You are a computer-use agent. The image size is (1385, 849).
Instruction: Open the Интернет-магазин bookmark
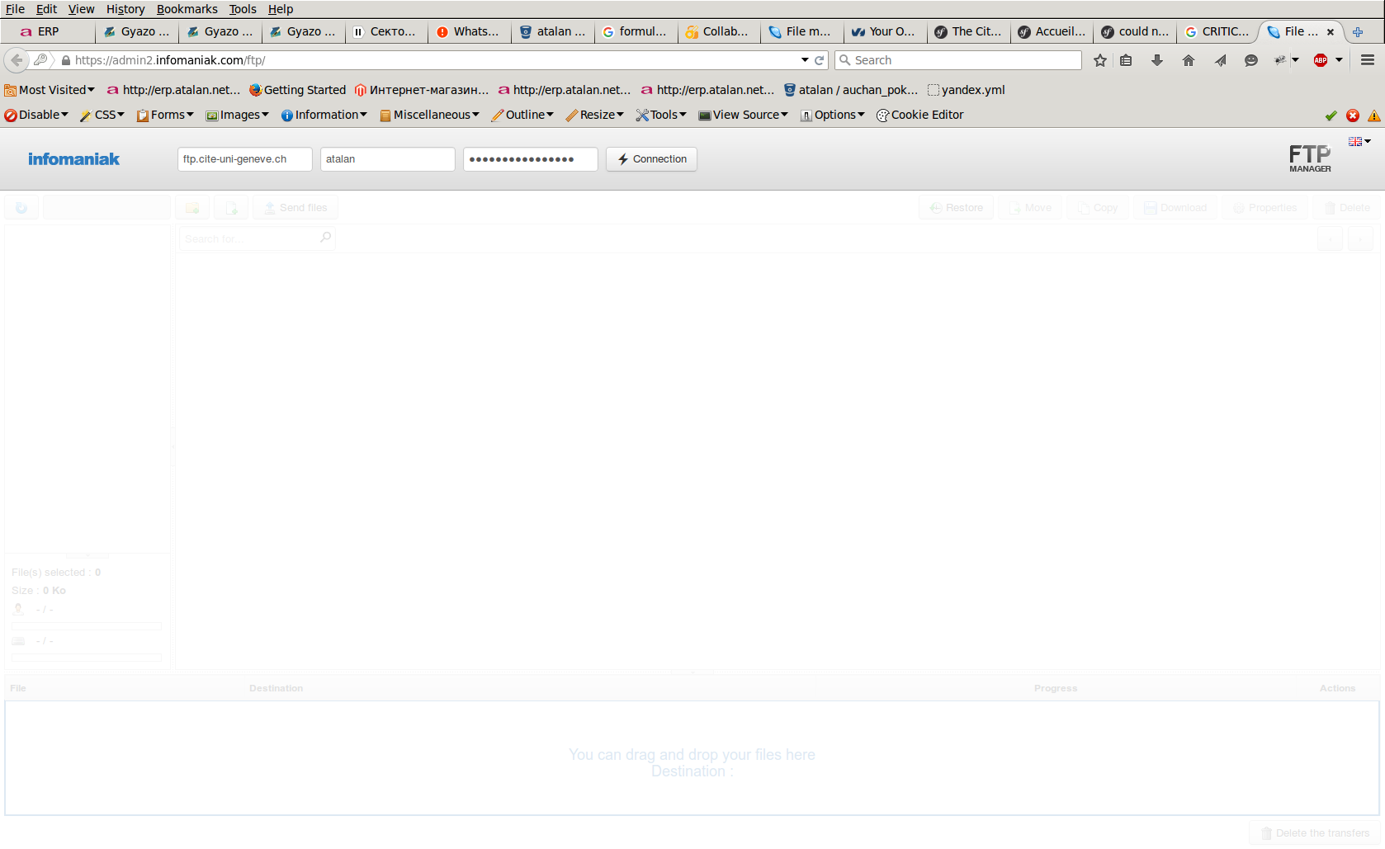[x=422, y=90]
